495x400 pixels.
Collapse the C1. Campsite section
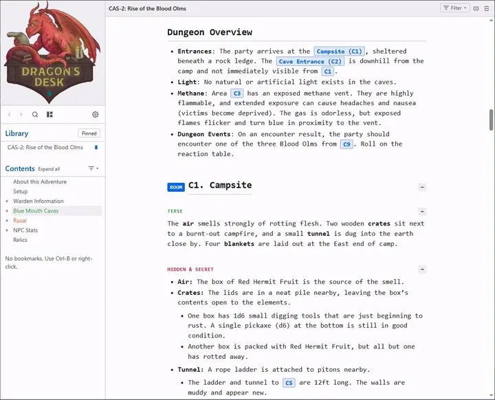coord(422,187)
